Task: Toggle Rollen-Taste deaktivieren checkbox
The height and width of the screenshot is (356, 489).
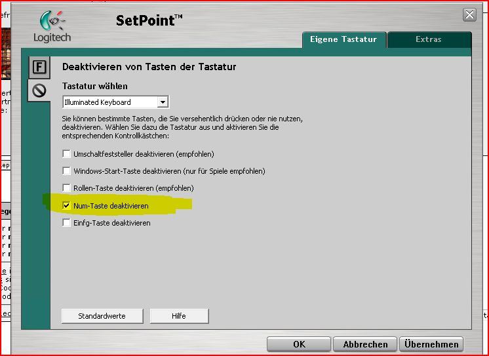Action: (66, 188)
